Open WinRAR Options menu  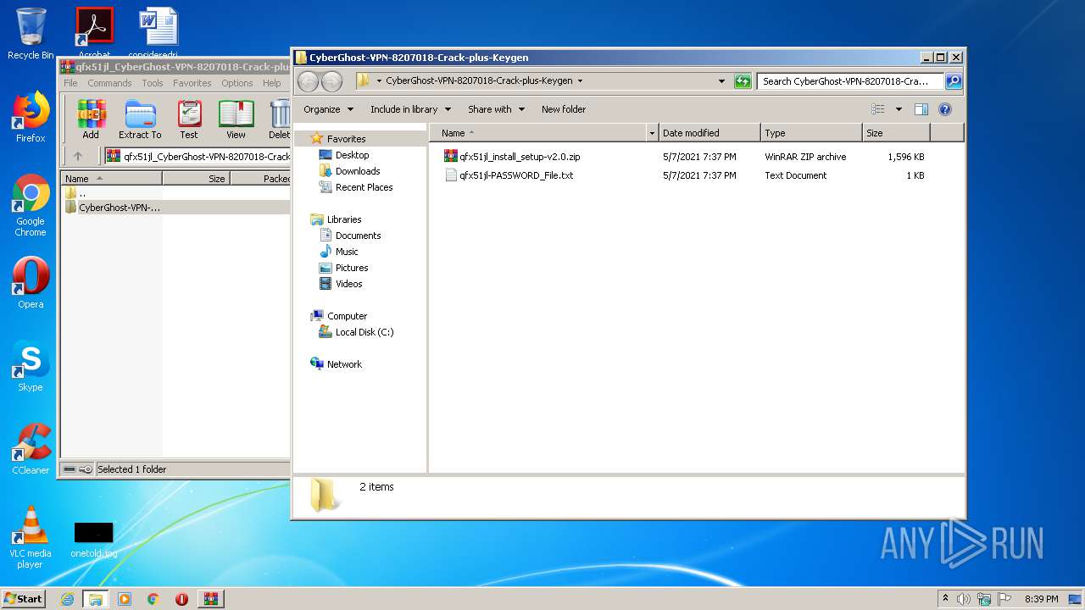237,83
